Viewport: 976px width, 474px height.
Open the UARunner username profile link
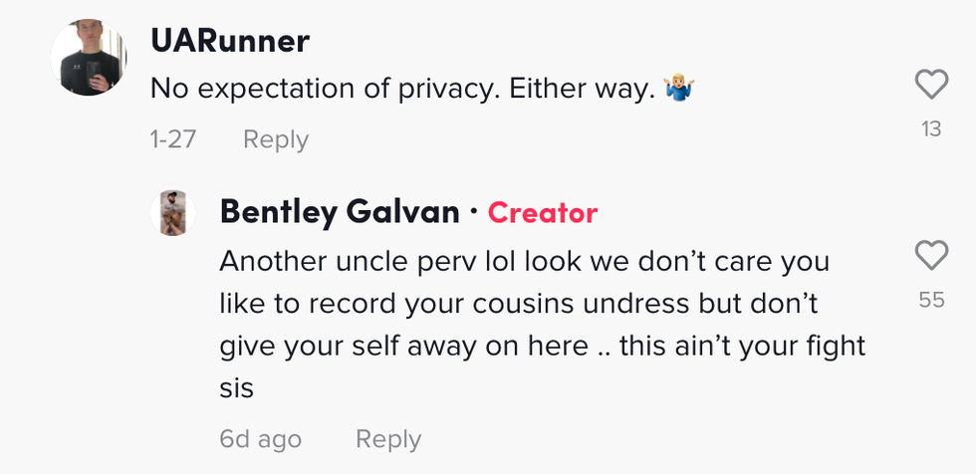coord(230,41)
